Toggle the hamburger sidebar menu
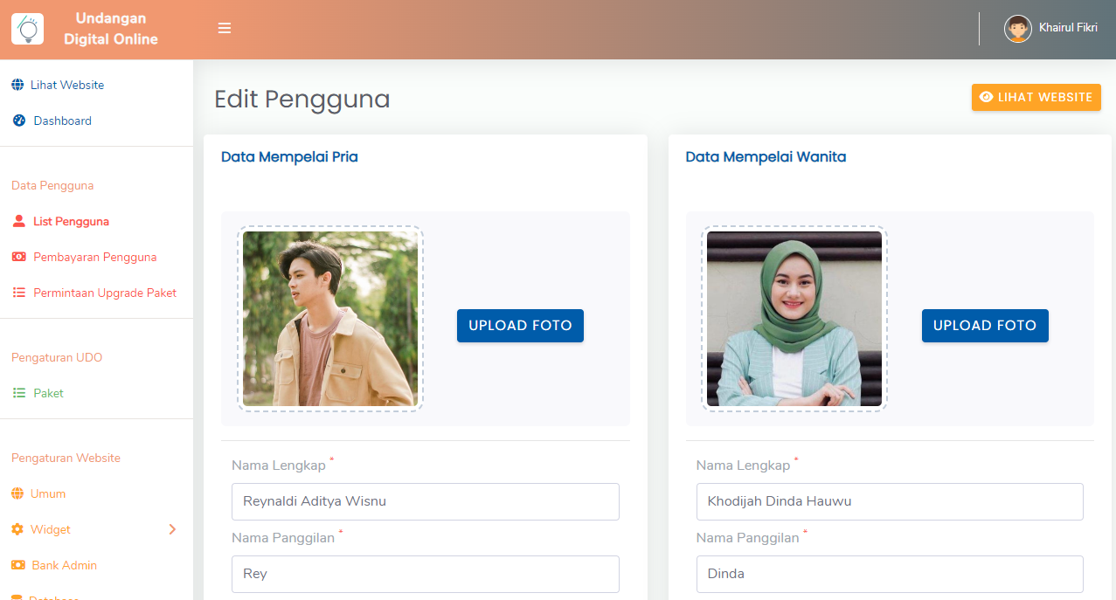 click(225, 29)
